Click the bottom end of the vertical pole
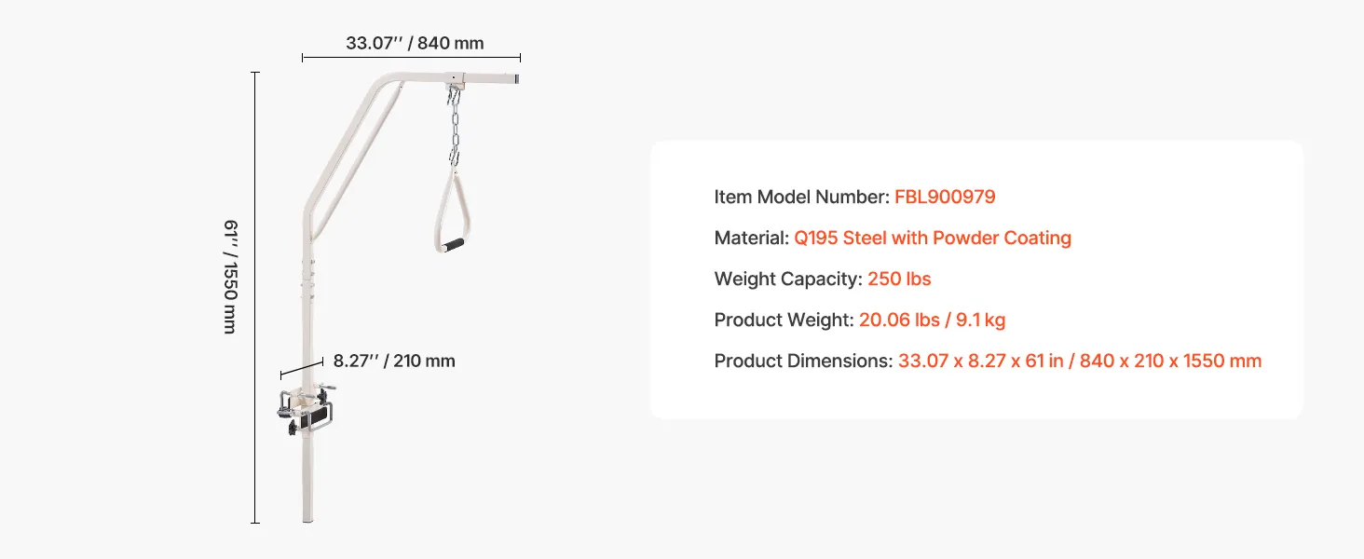The height and width of the screenshot is (559, 1364). (x=307, y=514)
